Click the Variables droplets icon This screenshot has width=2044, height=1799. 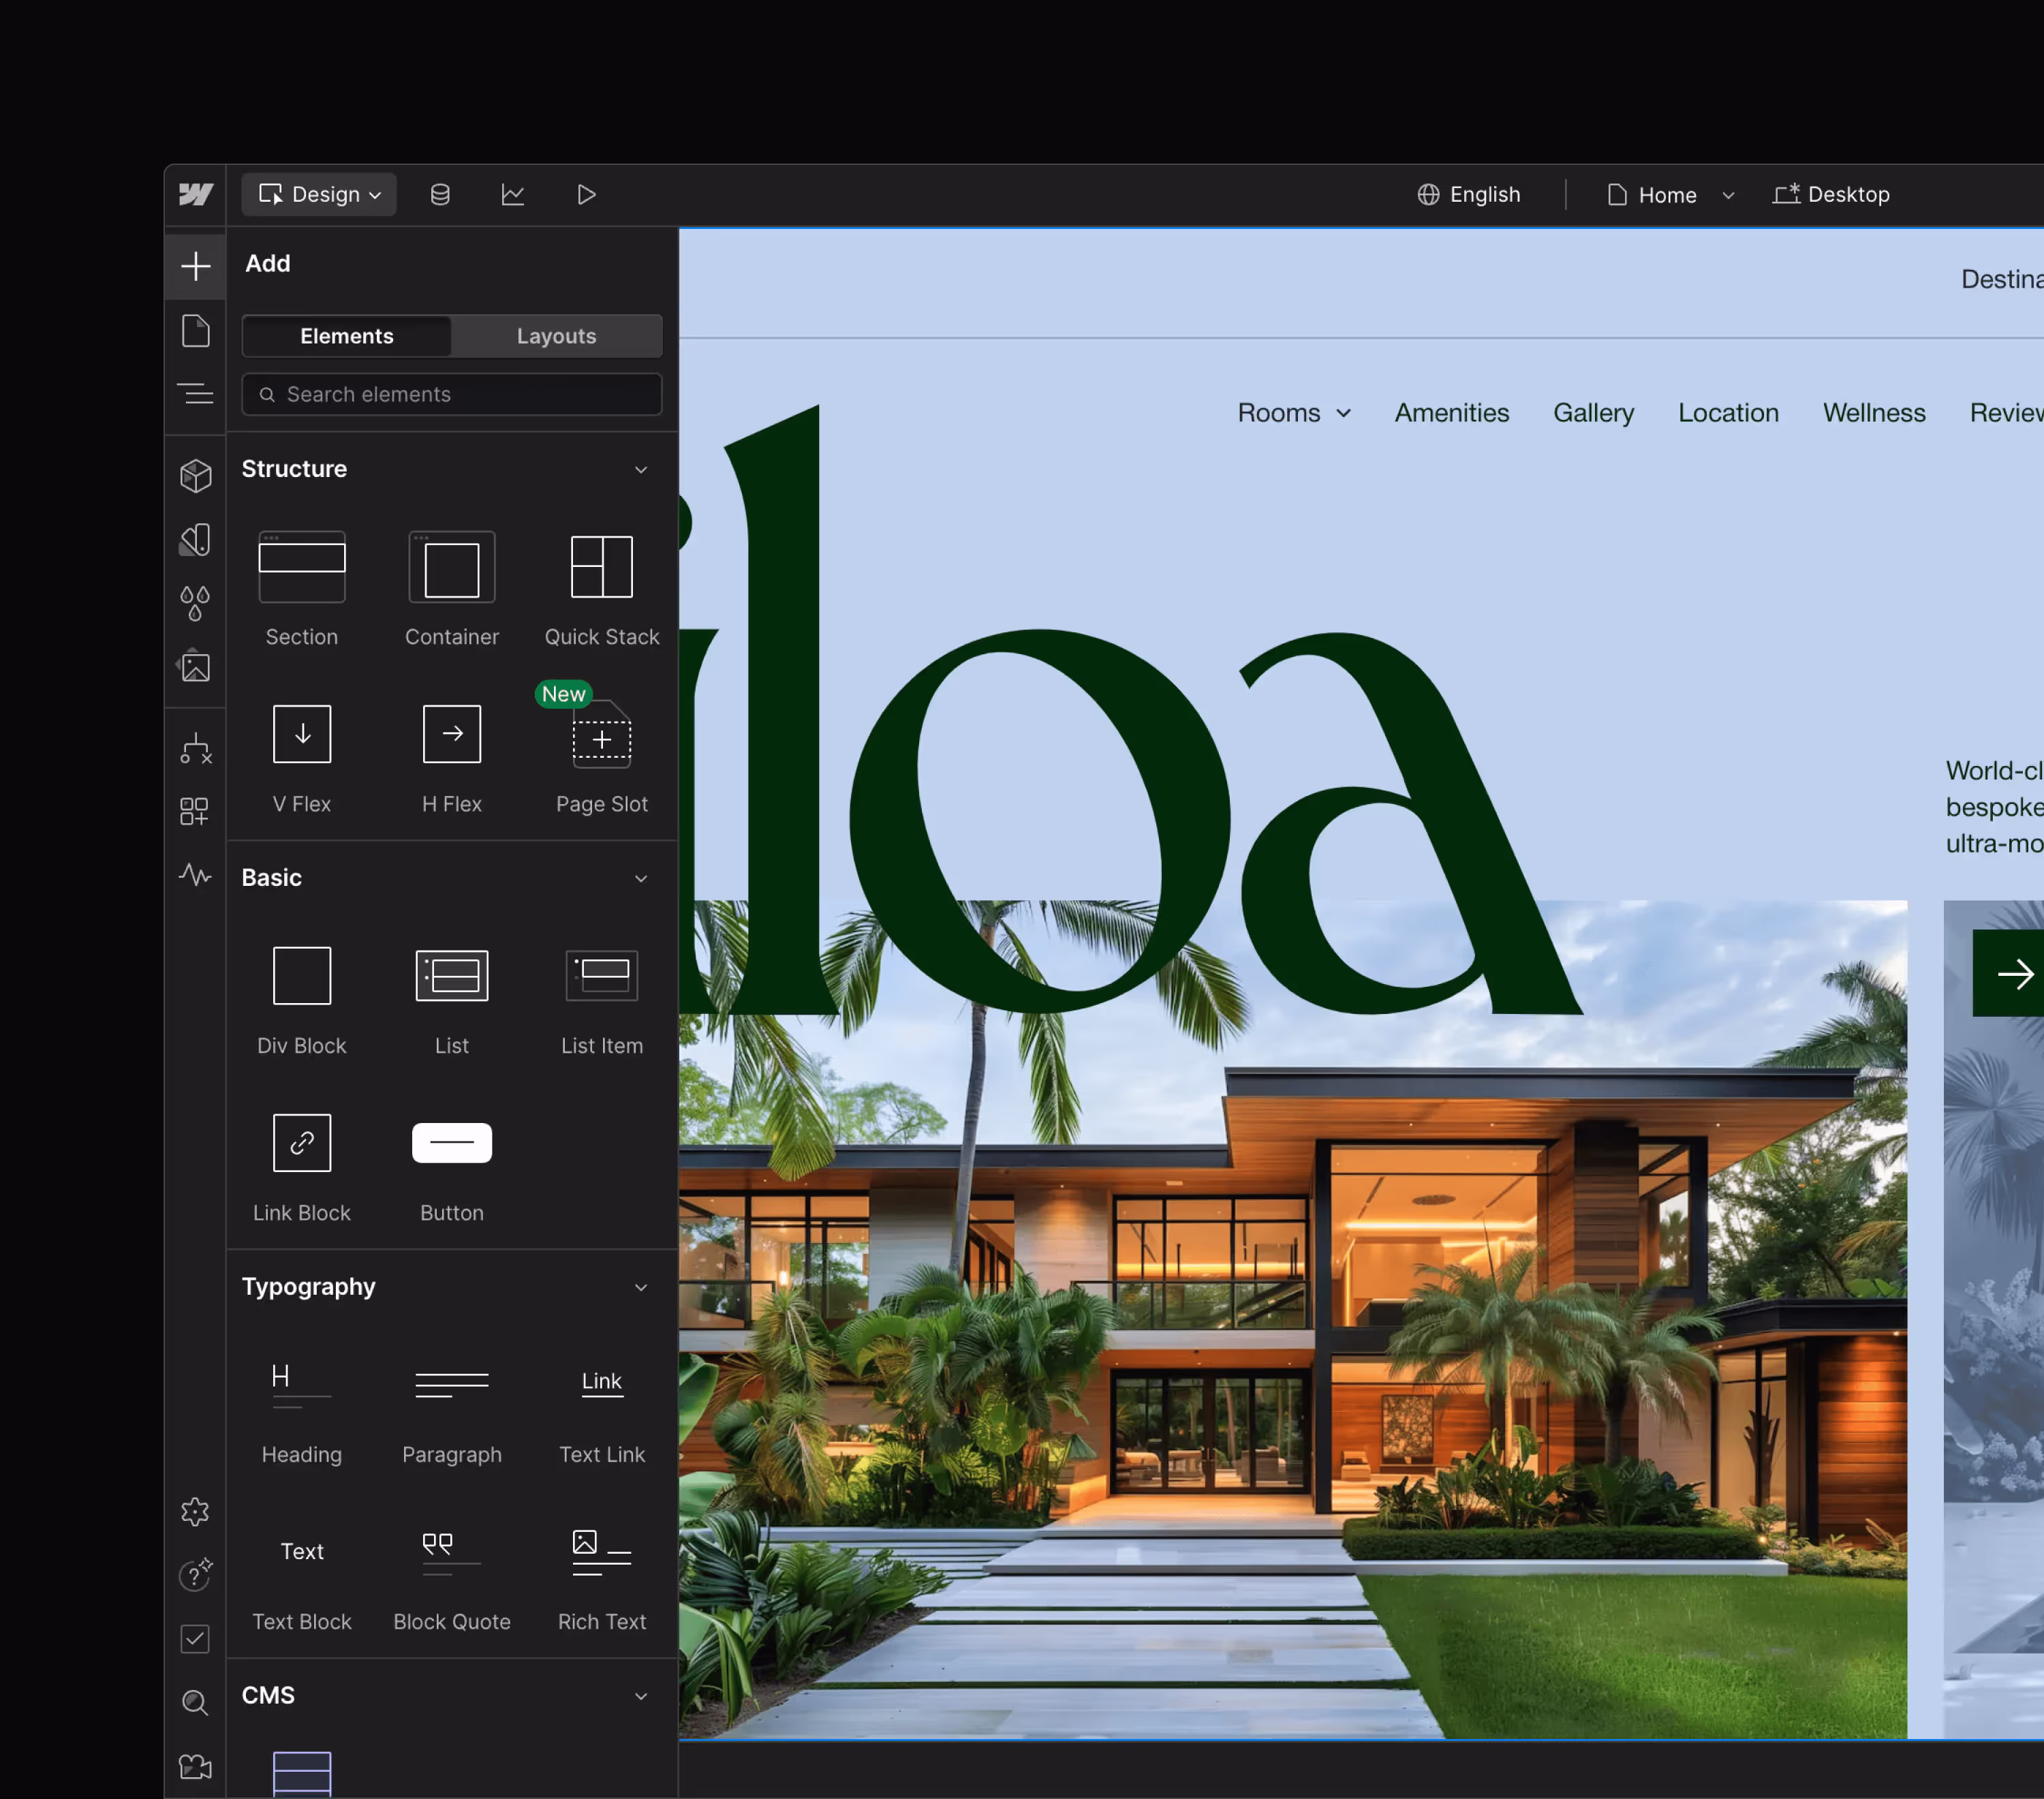click(195, 602)
